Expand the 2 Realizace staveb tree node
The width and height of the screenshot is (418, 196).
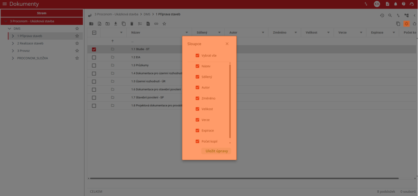pyautogui.click(x=13, y=43)
